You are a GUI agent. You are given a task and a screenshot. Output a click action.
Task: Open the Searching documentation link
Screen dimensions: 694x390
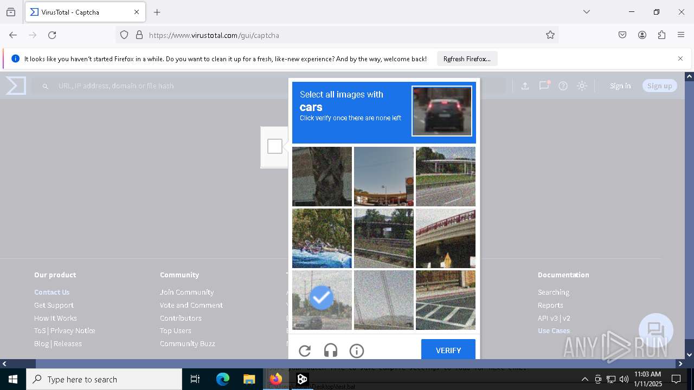pyautogui.click(x=554, y=292)
